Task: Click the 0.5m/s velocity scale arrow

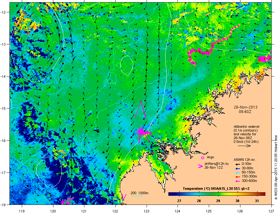Action: coord(244,146)
